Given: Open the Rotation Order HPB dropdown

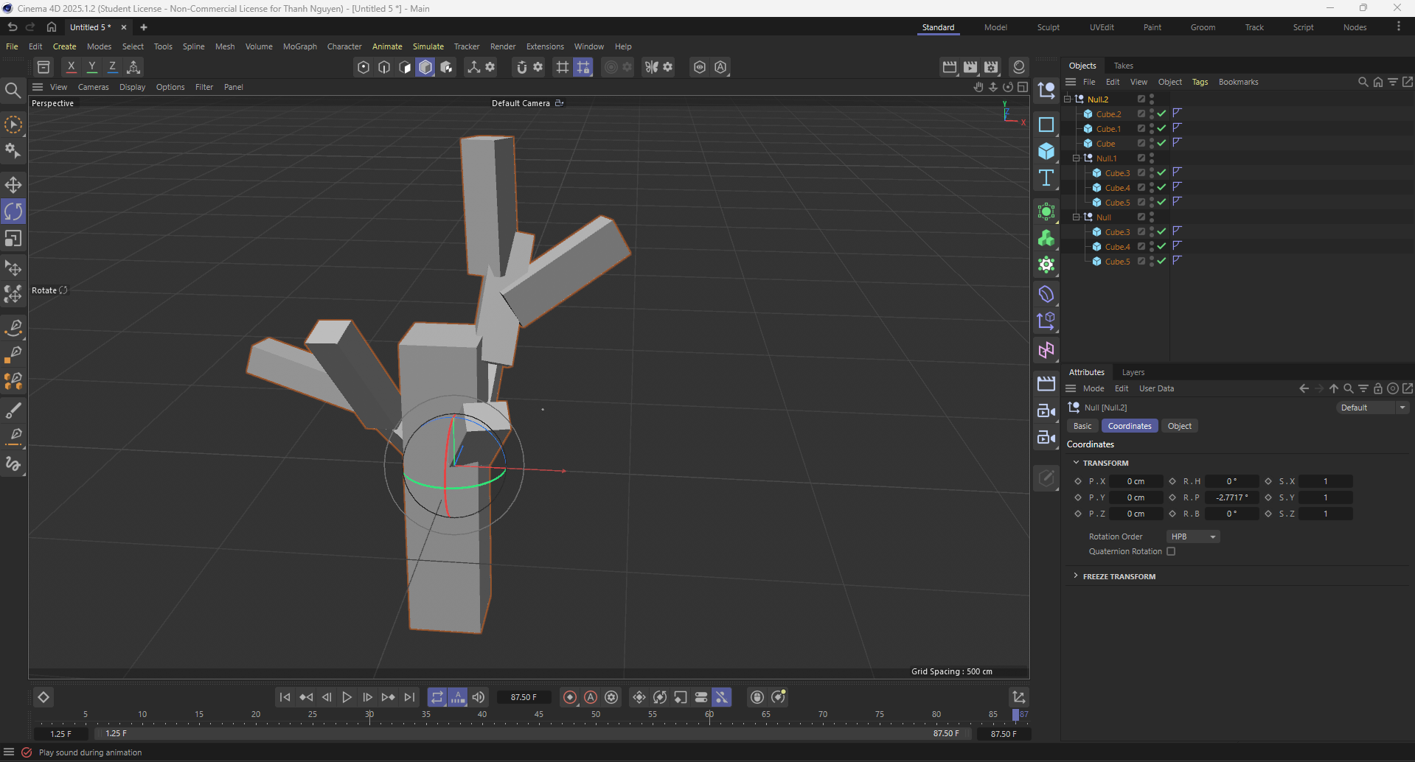Looking at the screenshot, I should tap(1192, 536).
